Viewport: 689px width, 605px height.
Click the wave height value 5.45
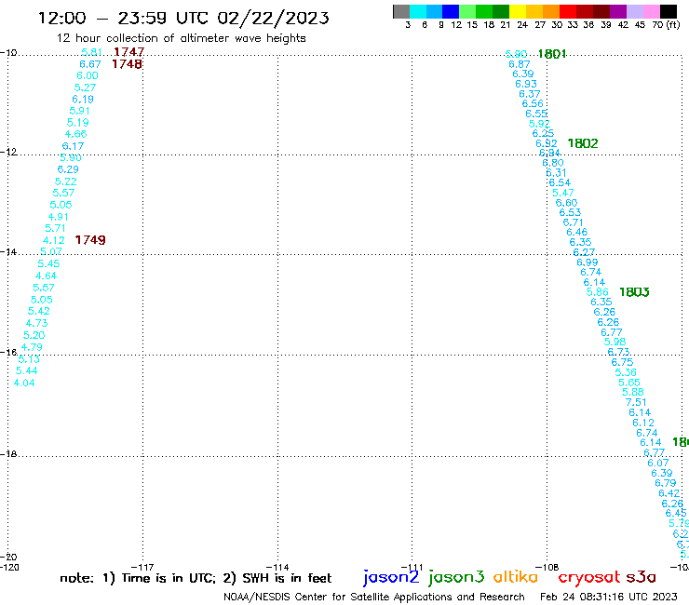pos(48,263)
